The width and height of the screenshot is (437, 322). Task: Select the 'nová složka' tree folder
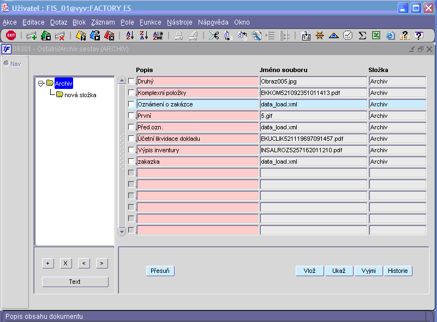pos(80,95)
